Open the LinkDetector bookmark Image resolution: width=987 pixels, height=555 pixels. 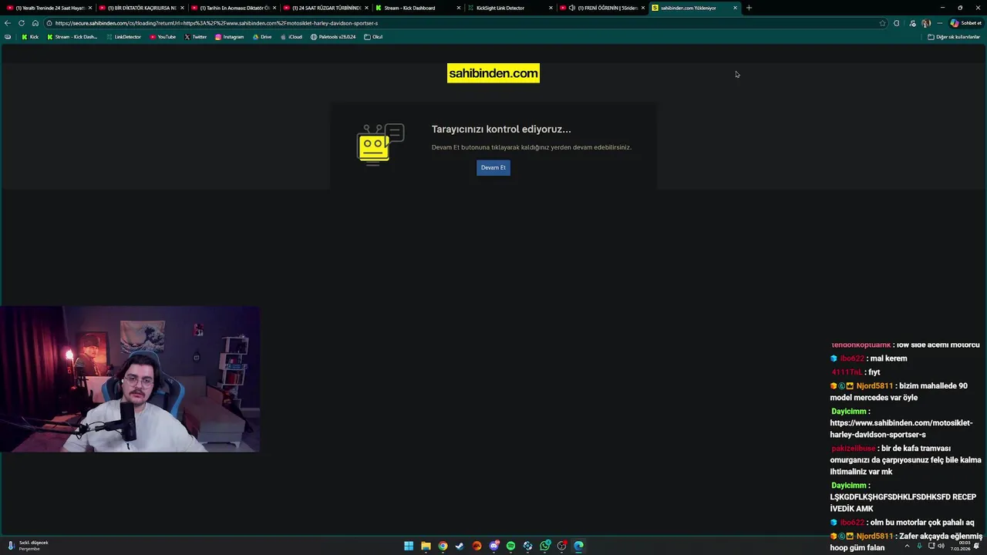coord(123,37)
